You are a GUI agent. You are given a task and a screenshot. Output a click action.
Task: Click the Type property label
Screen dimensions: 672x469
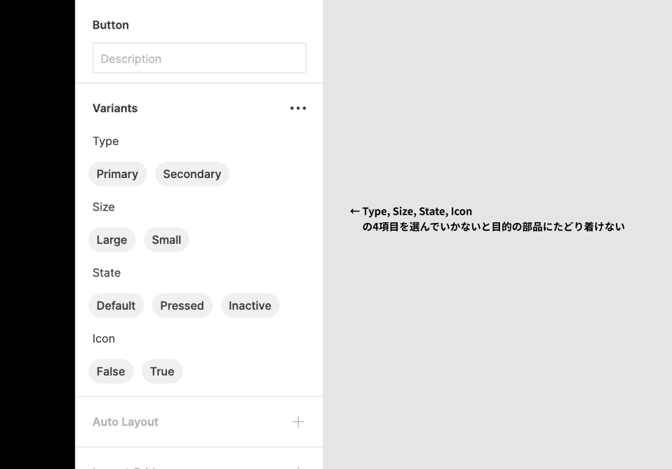[x=105, y=141]
